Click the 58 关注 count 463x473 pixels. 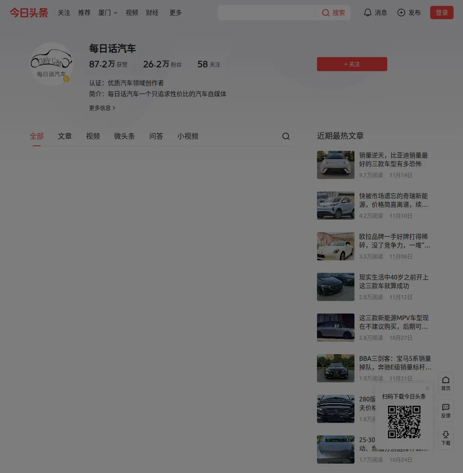[x=209, y=64]
